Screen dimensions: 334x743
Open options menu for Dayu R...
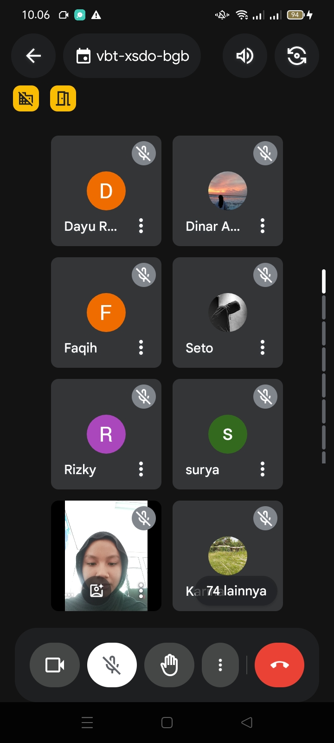pos(141,226)
